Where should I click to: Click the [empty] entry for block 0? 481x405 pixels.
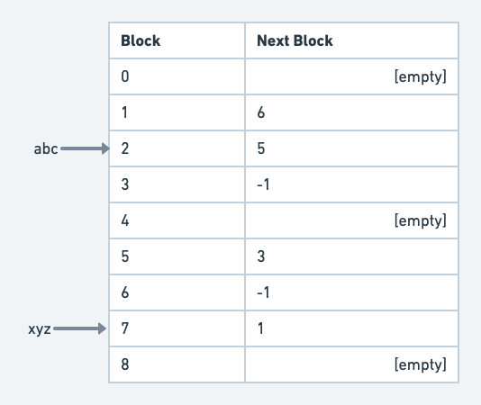pyautogui.click(x=421, y=76)
